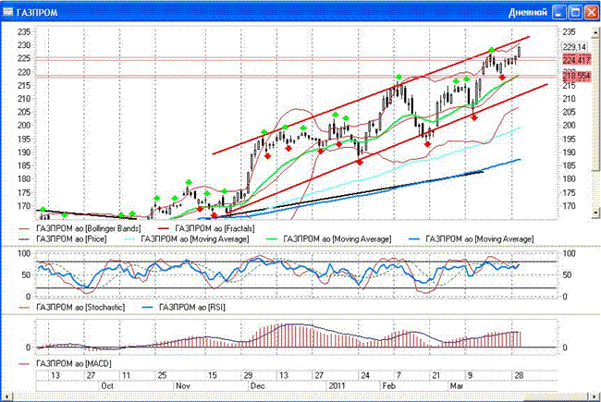
Task: Click the price scale scroll-up arrow
Action: (595, 33)
